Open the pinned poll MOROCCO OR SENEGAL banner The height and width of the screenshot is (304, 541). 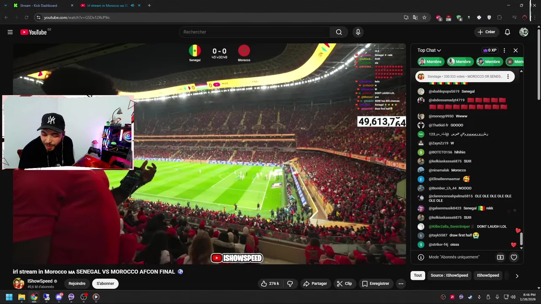tap(465, 77)
